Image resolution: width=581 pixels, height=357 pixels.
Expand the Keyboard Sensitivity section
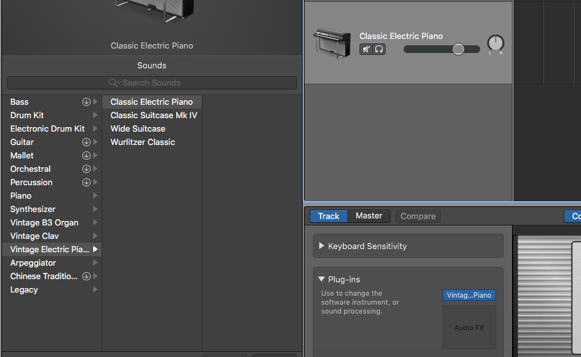322,246
